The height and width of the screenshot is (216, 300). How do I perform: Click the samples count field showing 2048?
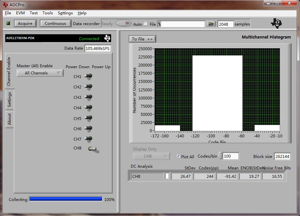[225, 24]
